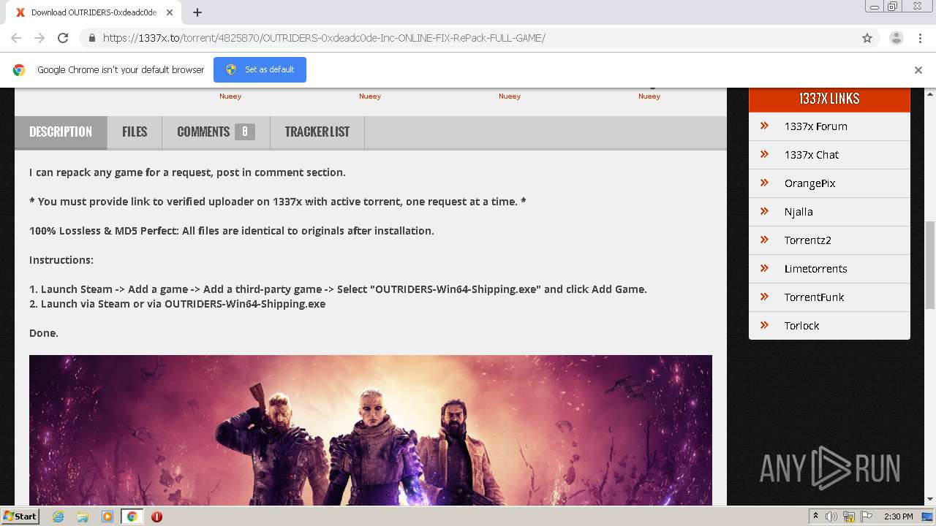Open File Explorer from the taskbar
The width and height of the screenshot is (936, 526).
click(83, 517)
